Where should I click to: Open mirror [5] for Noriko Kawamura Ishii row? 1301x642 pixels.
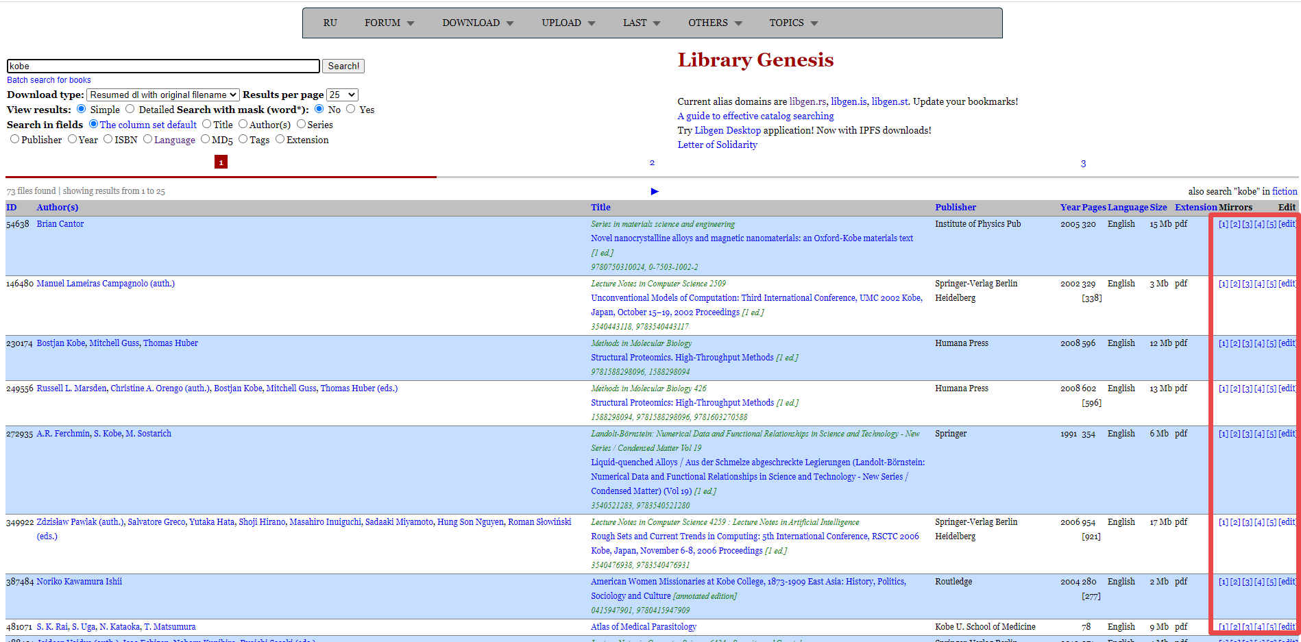[x=1272, y=582]
